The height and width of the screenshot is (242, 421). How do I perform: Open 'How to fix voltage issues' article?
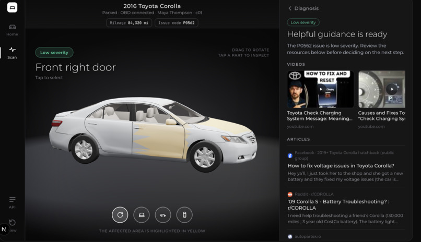coord(341,166)
